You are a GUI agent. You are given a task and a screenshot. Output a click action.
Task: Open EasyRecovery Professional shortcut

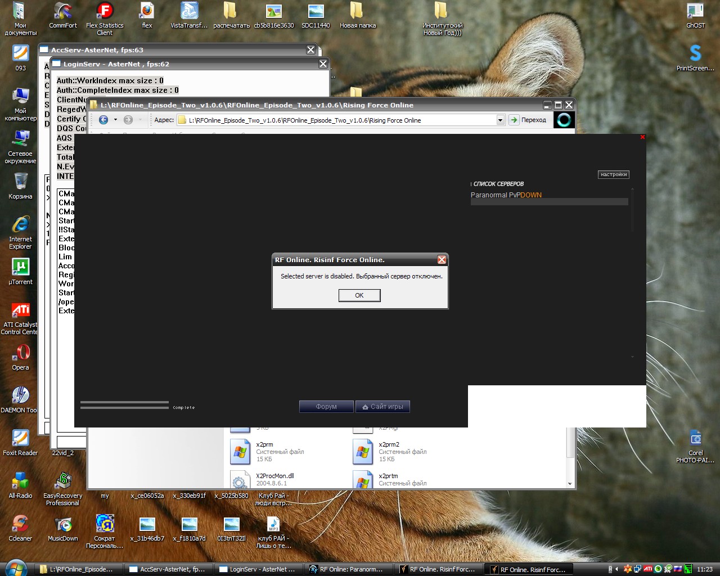pos(63,489)
